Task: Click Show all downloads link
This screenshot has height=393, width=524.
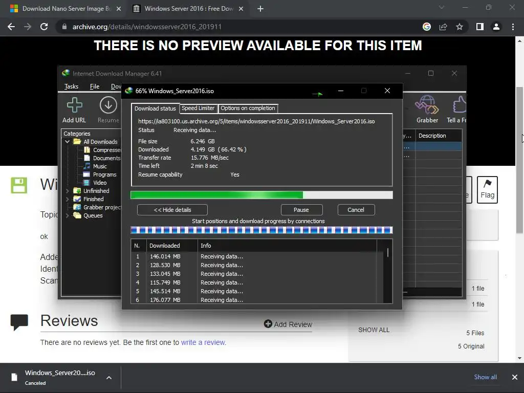Action: point(485,377)
